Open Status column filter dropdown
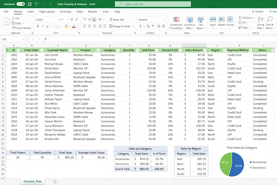Image resolution: width=277 pixels, height=185 pixels. coord(273,50)
